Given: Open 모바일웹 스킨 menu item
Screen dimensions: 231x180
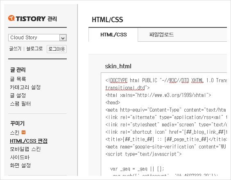Looking at the screenshot, I should 25,149.
